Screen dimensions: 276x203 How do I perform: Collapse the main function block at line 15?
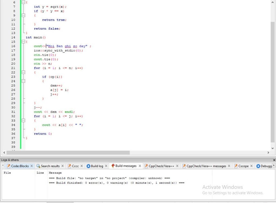tap(23, 42)
